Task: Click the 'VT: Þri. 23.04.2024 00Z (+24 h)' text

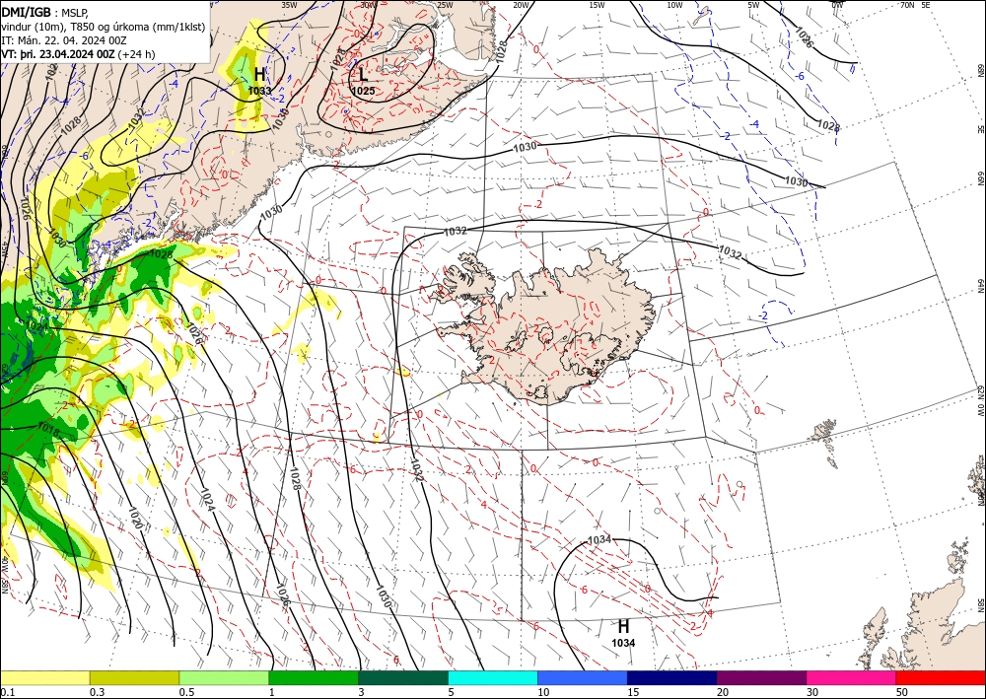Action: 78,54
